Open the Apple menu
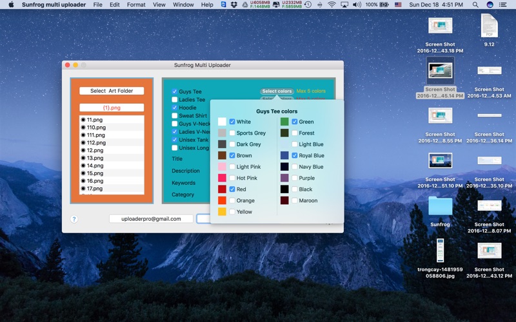The image size is (516, 322). (x=12, y=5)
